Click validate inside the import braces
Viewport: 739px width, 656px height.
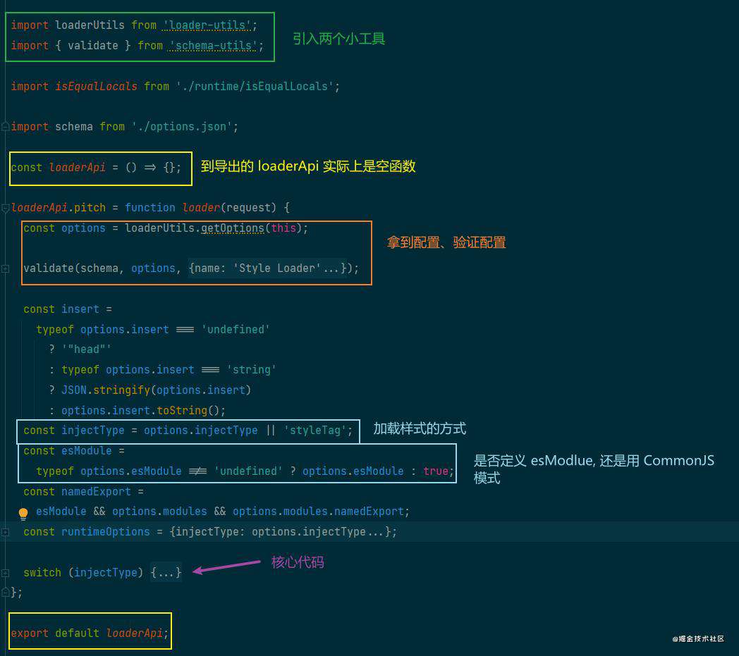tap(93, 46)
